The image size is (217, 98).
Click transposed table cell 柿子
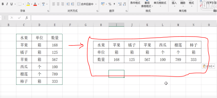click(193, 45)
